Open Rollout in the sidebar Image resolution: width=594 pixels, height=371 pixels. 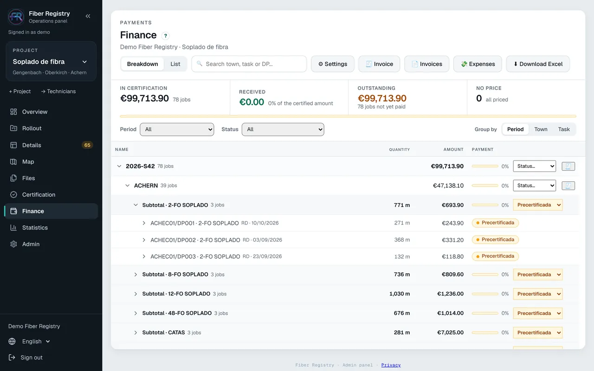coord(51,128)
